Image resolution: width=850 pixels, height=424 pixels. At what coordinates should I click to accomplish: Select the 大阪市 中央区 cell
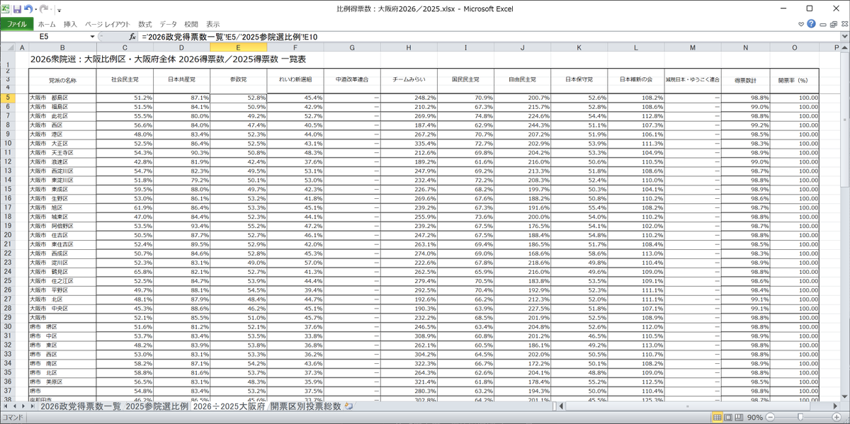tap(62, 309)
